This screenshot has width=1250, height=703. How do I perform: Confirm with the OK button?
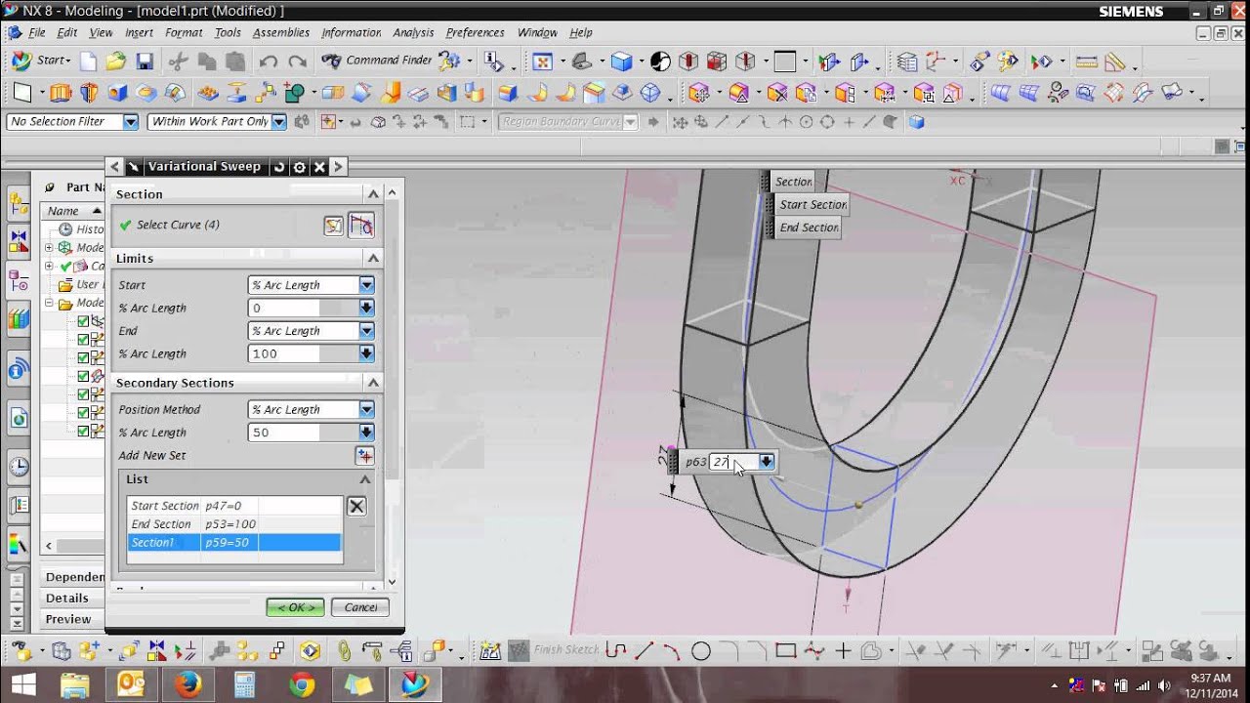295,607
